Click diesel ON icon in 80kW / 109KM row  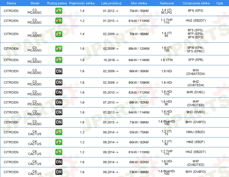[59, 83]
